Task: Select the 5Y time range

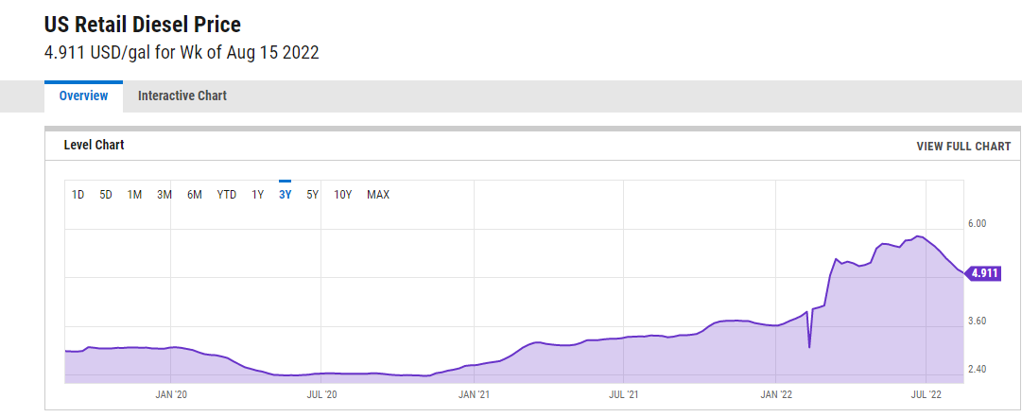Action: coord(312,194)
